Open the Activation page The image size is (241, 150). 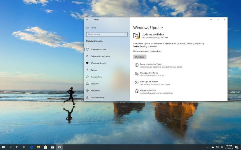pyautogui.click(x=95, y=91)
